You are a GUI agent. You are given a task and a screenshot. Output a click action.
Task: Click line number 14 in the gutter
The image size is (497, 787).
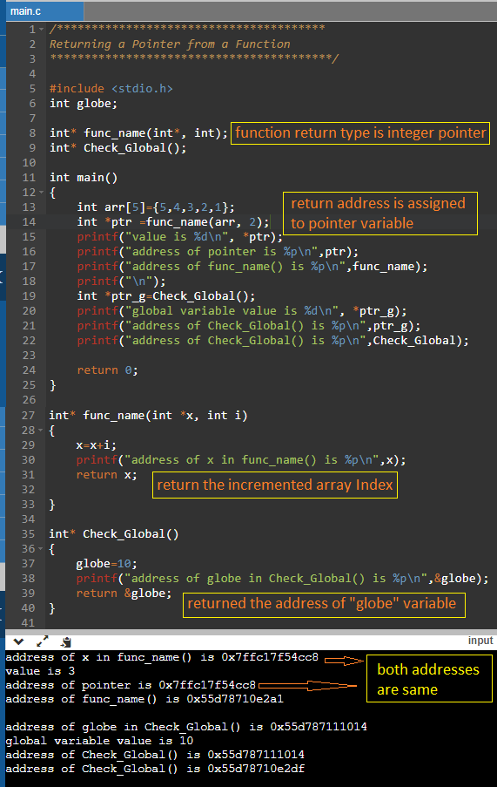[x=29, y=222]
